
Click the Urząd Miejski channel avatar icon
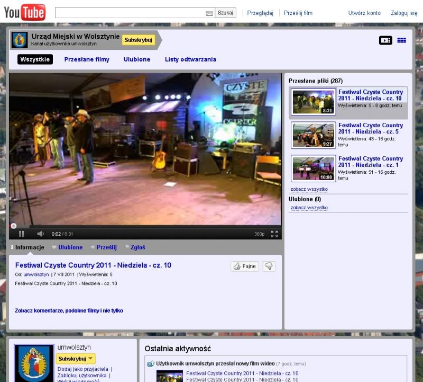(x=20, y=40)
